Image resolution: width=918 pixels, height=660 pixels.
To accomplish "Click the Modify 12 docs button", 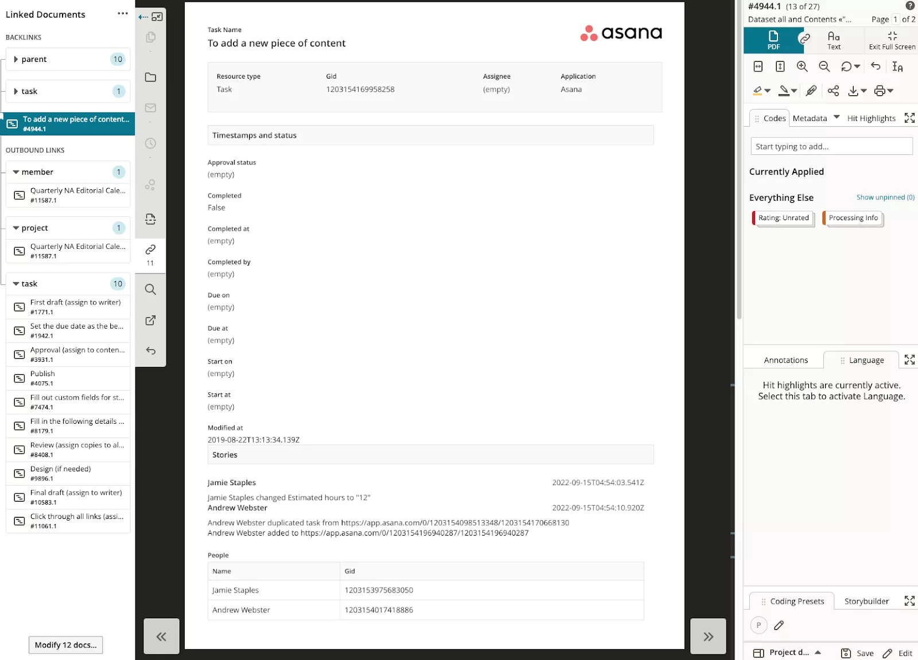I will (66, 645).
